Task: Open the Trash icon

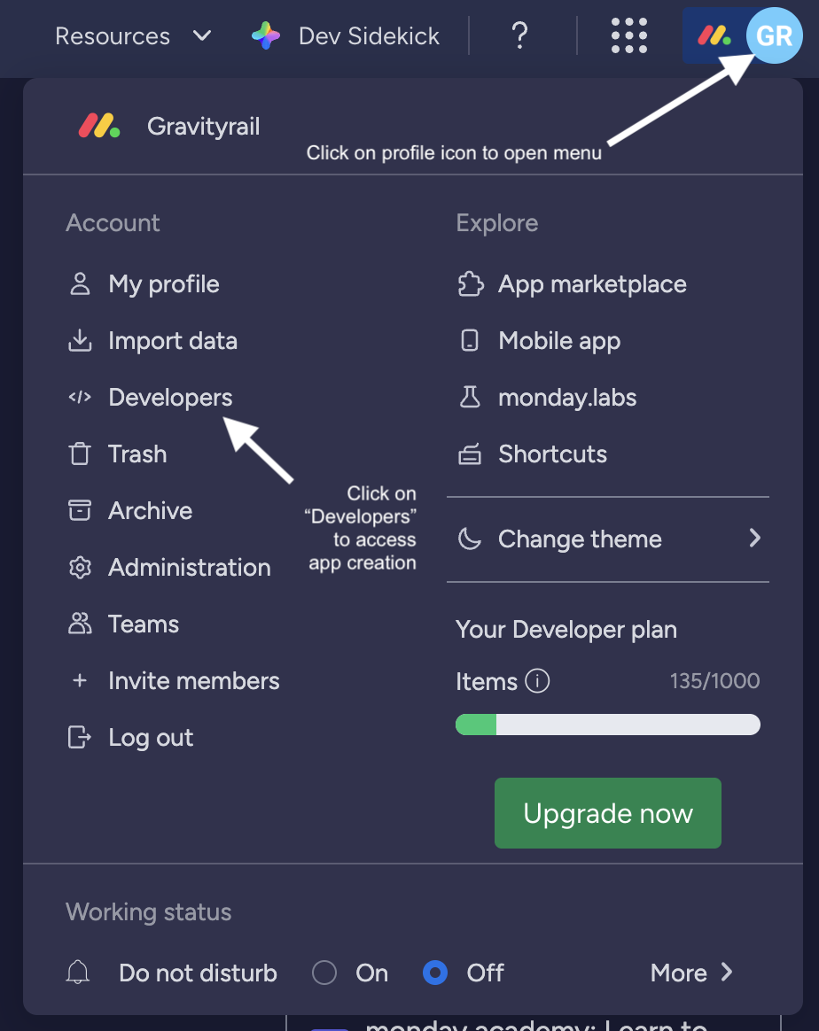Action: tap(80, 453)
